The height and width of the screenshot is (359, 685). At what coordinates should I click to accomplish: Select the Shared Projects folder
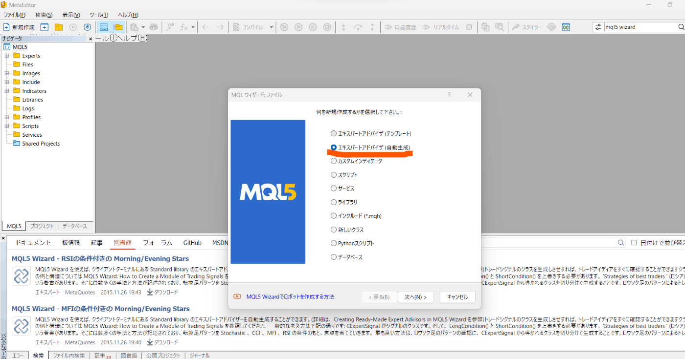pyautogui.click(x=37, y=144)
